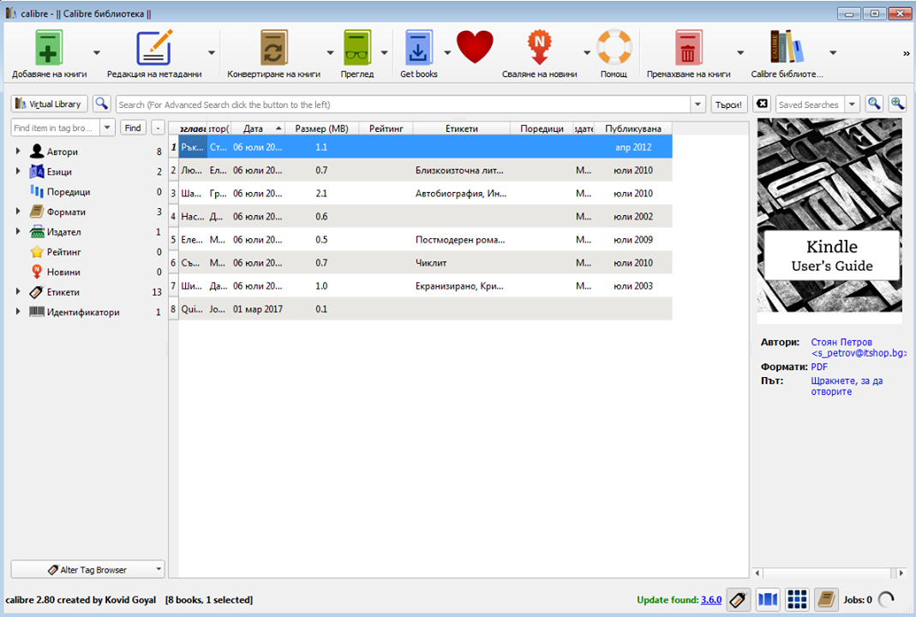Sort by the Размер (MB) column header
This screenshot has height=617, width=916.
[x=321, y=129]
